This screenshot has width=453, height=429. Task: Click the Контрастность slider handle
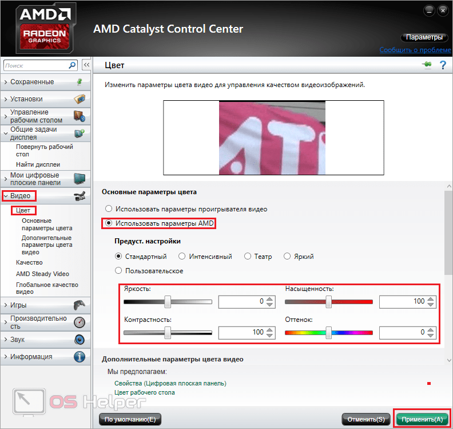[x=168, y=333]
